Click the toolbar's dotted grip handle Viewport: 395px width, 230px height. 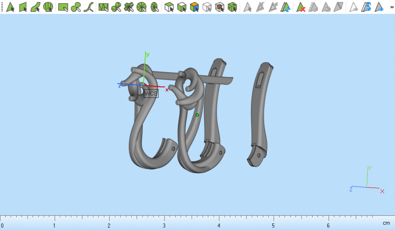2,7
